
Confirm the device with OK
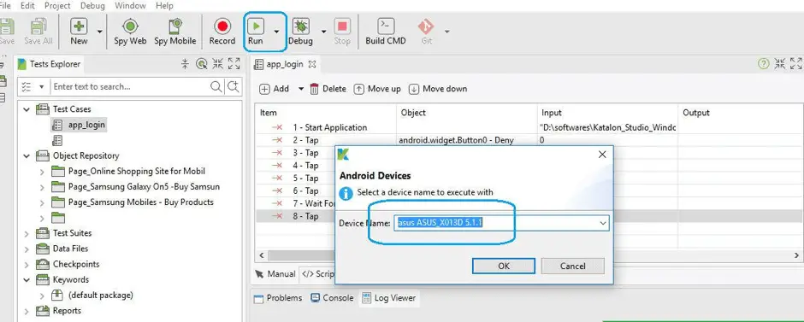point(504,266)
